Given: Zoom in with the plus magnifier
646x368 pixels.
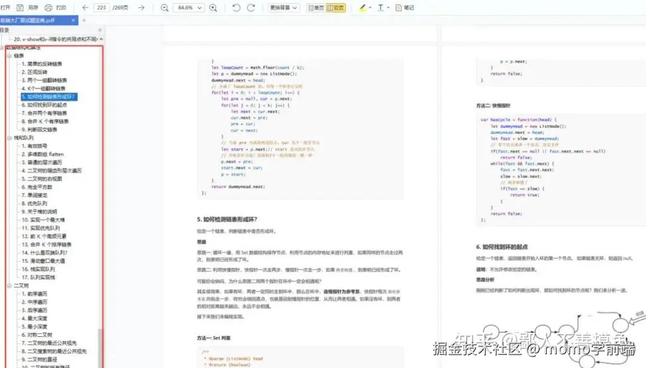Looking at the screenshot, I should pyautogui.click(x=213, y=8).
